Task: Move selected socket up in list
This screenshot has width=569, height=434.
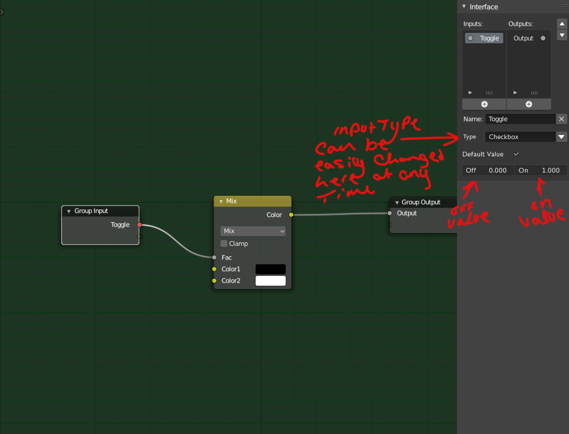Action: 561,24
